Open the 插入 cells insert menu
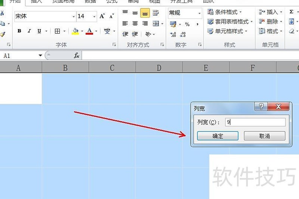This screenshot has width=299, height=199. 271,12
